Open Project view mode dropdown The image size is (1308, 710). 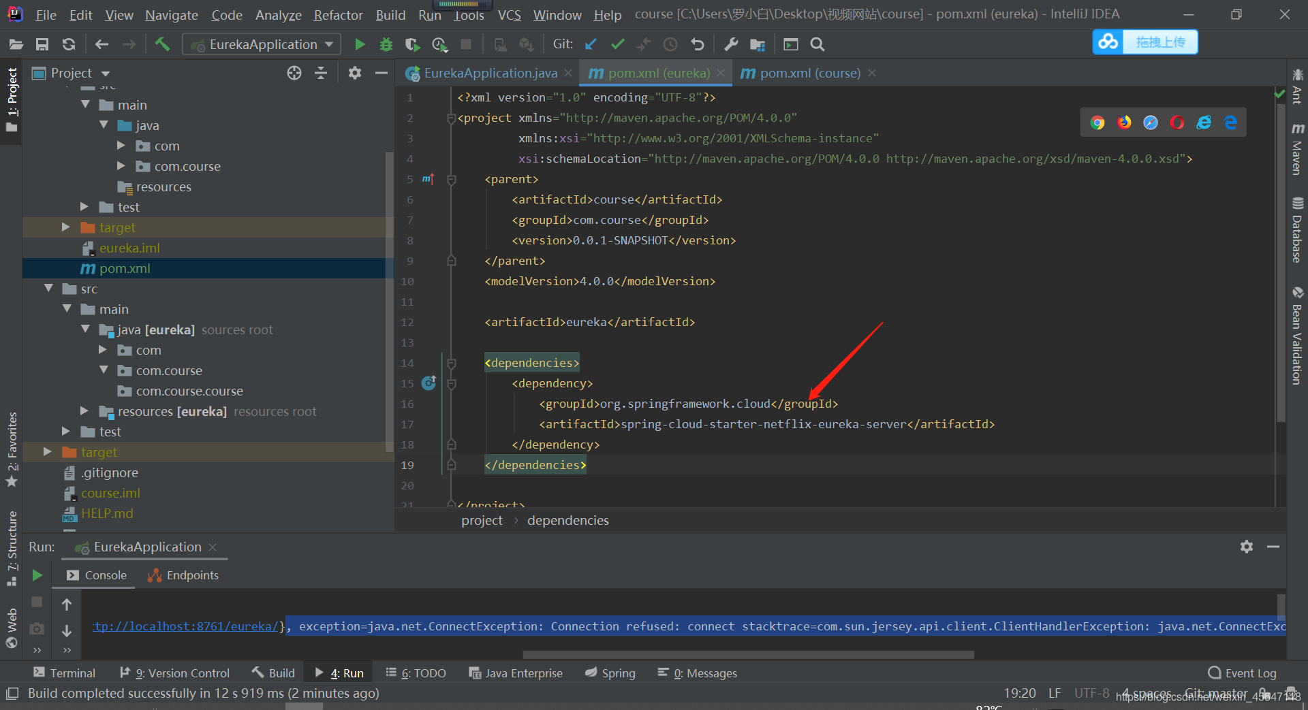coord(106,74)
